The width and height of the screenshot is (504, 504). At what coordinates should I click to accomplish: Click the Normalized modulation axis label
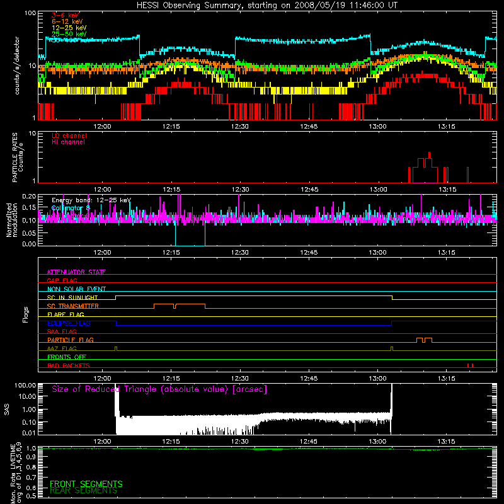[12, 220]
